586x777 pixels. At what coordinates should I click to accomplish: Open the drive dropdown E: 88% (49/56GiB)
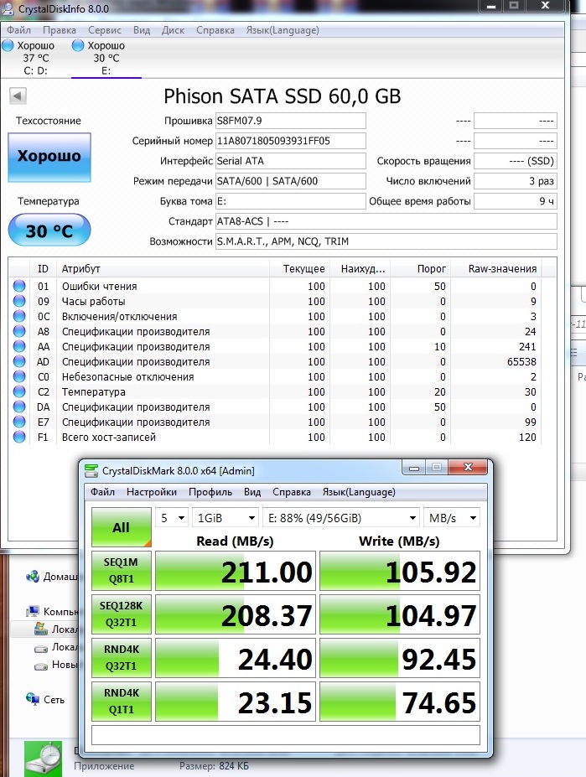(x=340, y=518)
